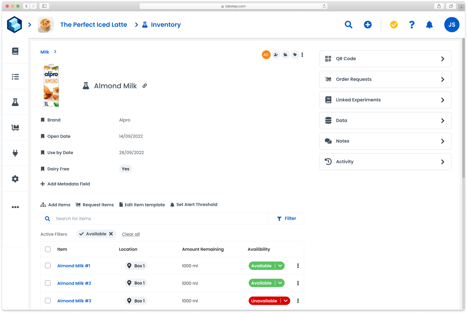
Task: Select the checkbox for Almond Milk #1
Action: [48, 266]
